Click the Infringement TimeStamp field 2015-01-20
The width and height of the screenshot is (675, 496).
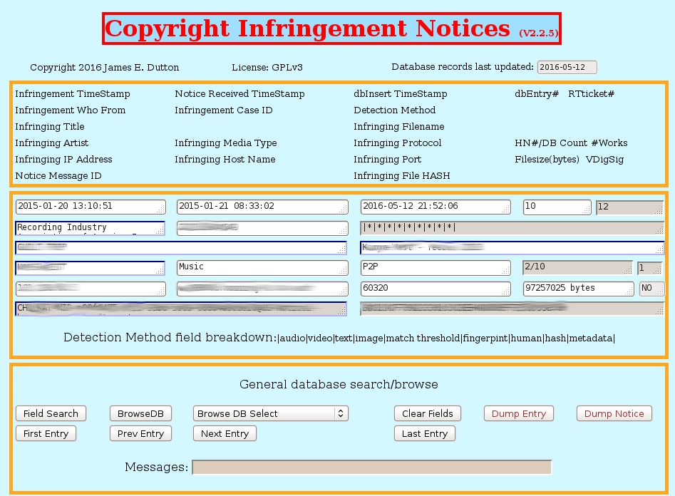(x=90, y=207)
